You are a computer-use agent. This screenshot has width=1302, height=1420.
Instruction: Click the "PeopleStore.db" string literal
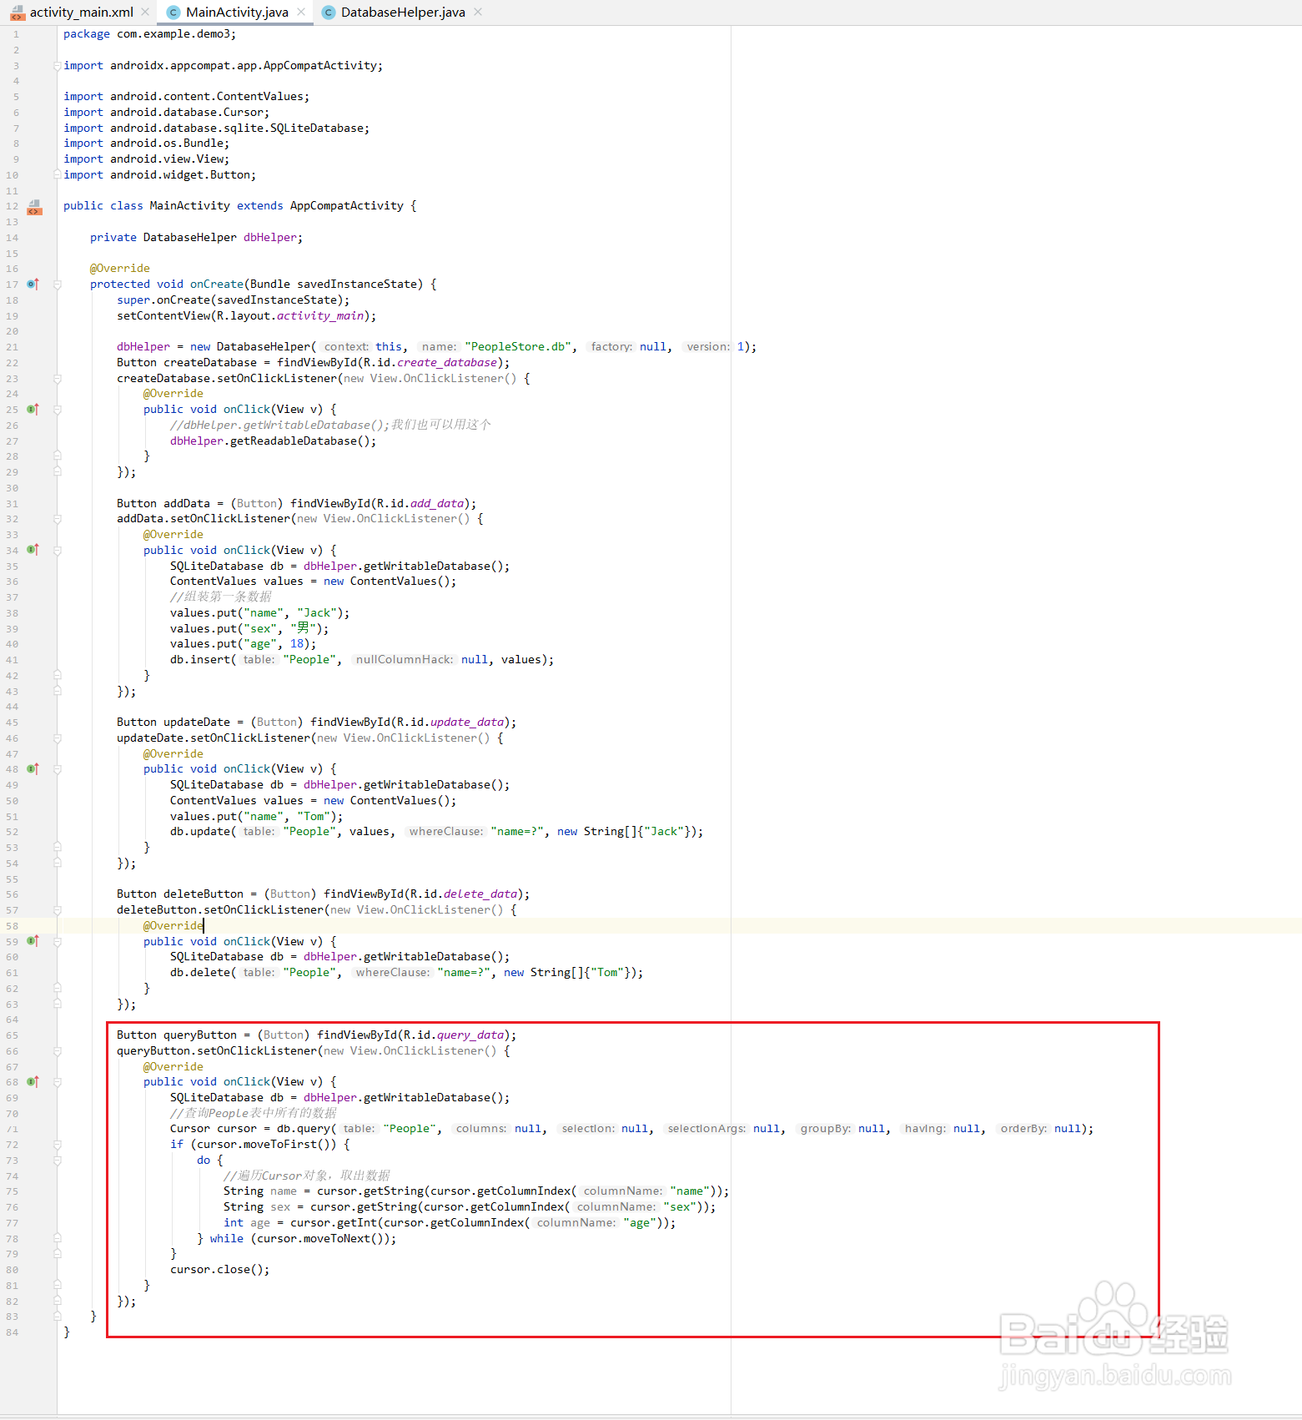[517, 347]
